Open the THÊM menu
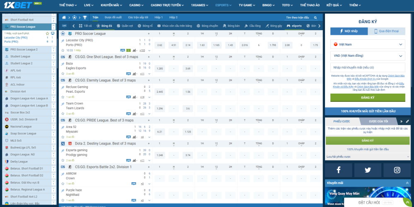The width and height of the screenshot is (414, 207). [355, 5]
